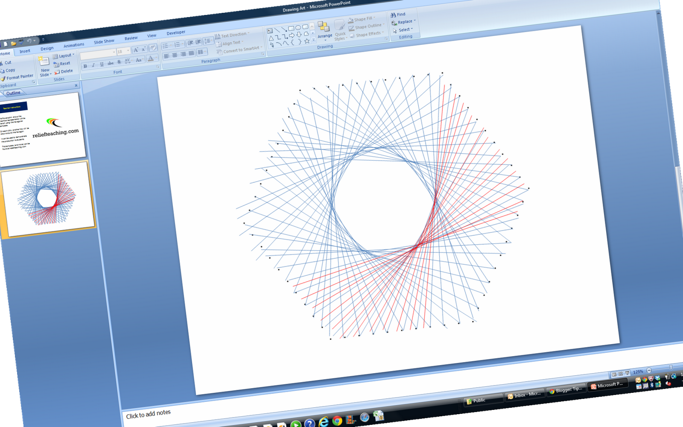Image resolution: width=683 pixels, height=427 pixels.
Task: Click the zoom out minus button
Action: pyautogui.click(x=649, y=370)
